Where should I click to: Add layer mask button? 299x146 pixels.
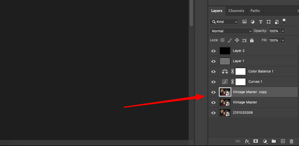(255, 141)
